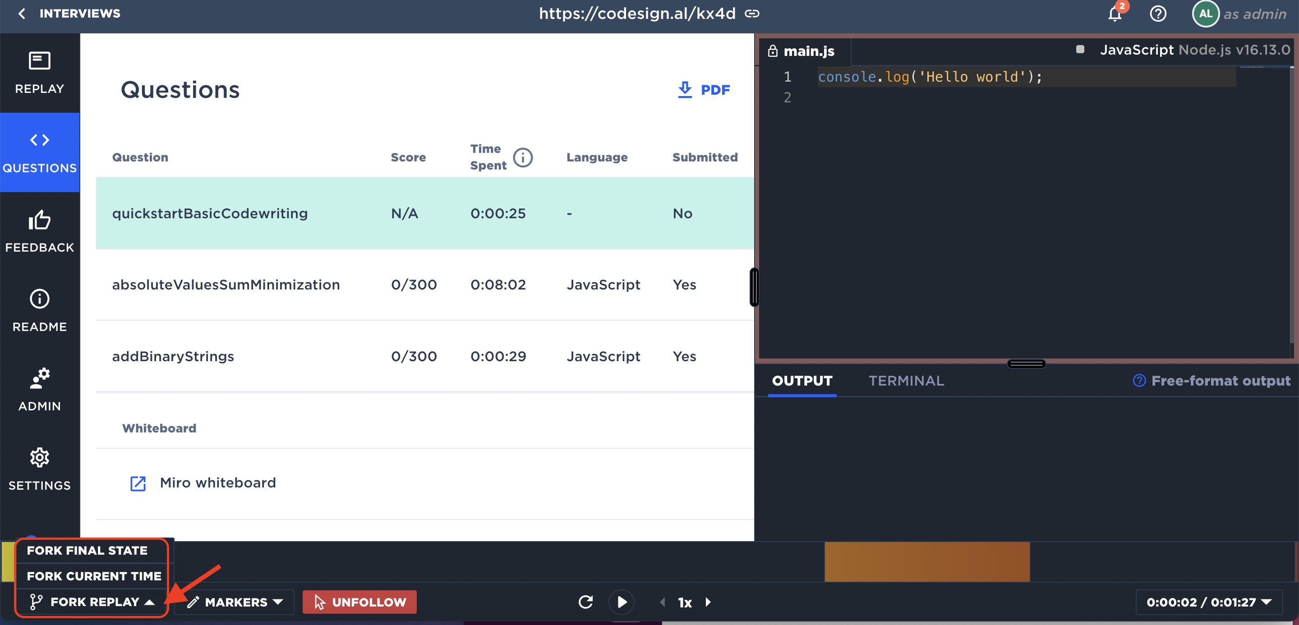Screen dimensions: 1299x625
Task: Switch to the Output tab
Action: click(x=802, y=381)
